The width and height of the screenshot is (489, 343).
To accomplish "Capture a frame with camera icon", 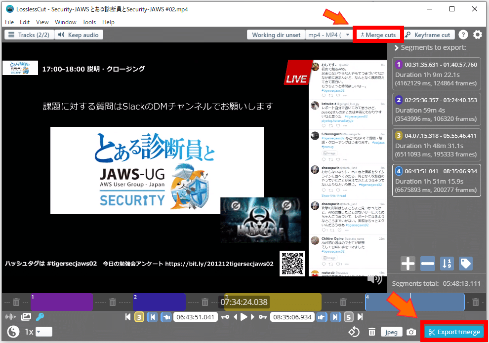I will 411,332.
